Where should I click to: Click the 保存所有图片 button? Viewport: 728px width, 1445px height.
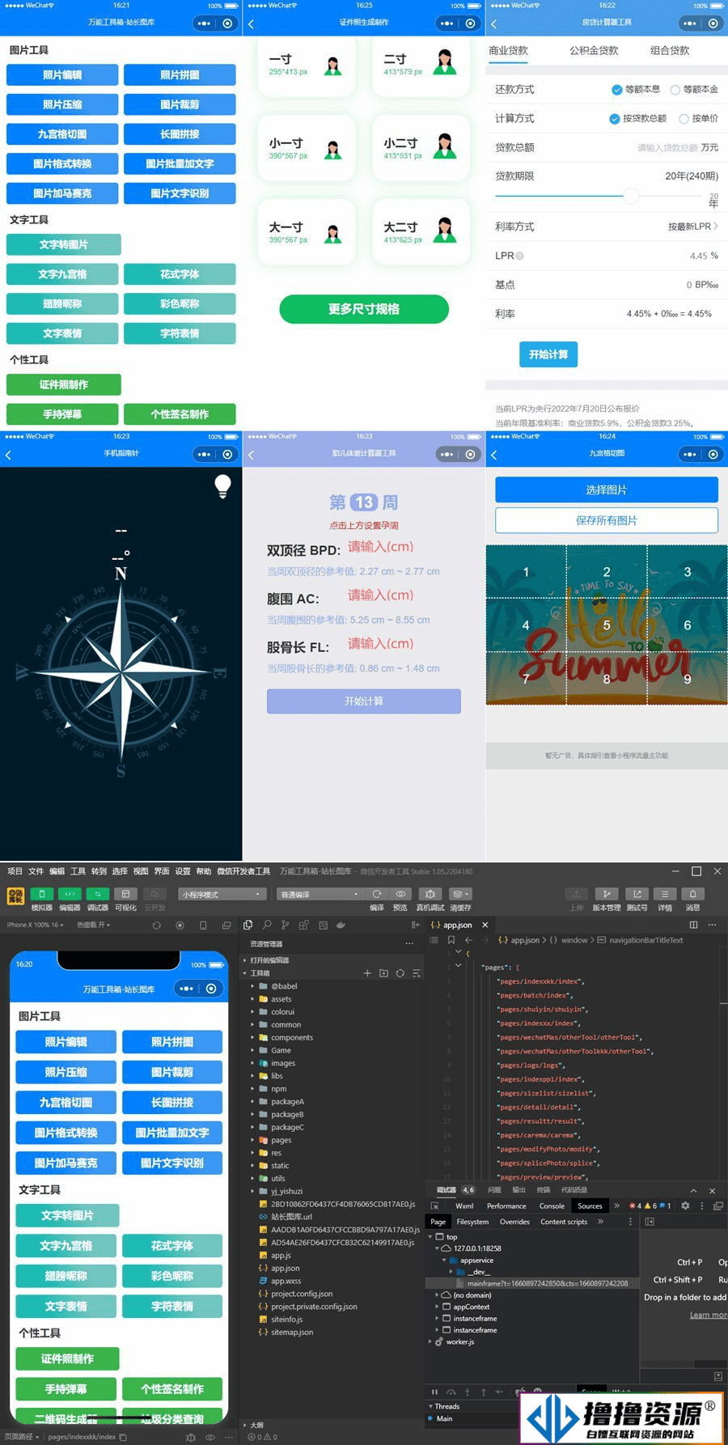tap(607, 520)
